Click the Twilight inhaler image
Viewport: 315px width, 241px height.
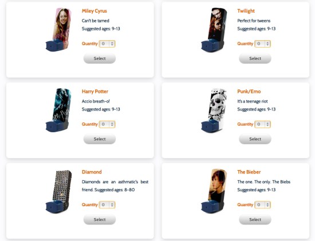point(214,30)
